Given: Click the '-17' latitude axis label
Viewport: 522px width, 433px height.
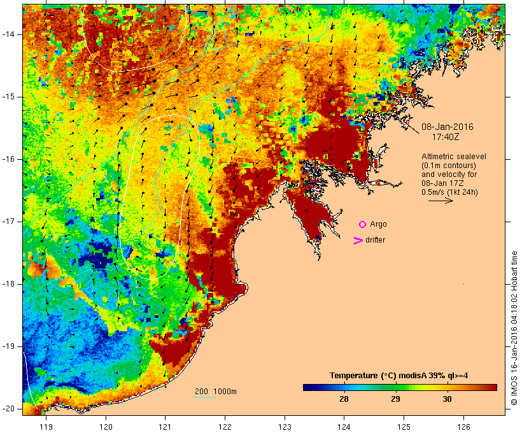Looking at the screenshot, I should [x=8, y=222].
